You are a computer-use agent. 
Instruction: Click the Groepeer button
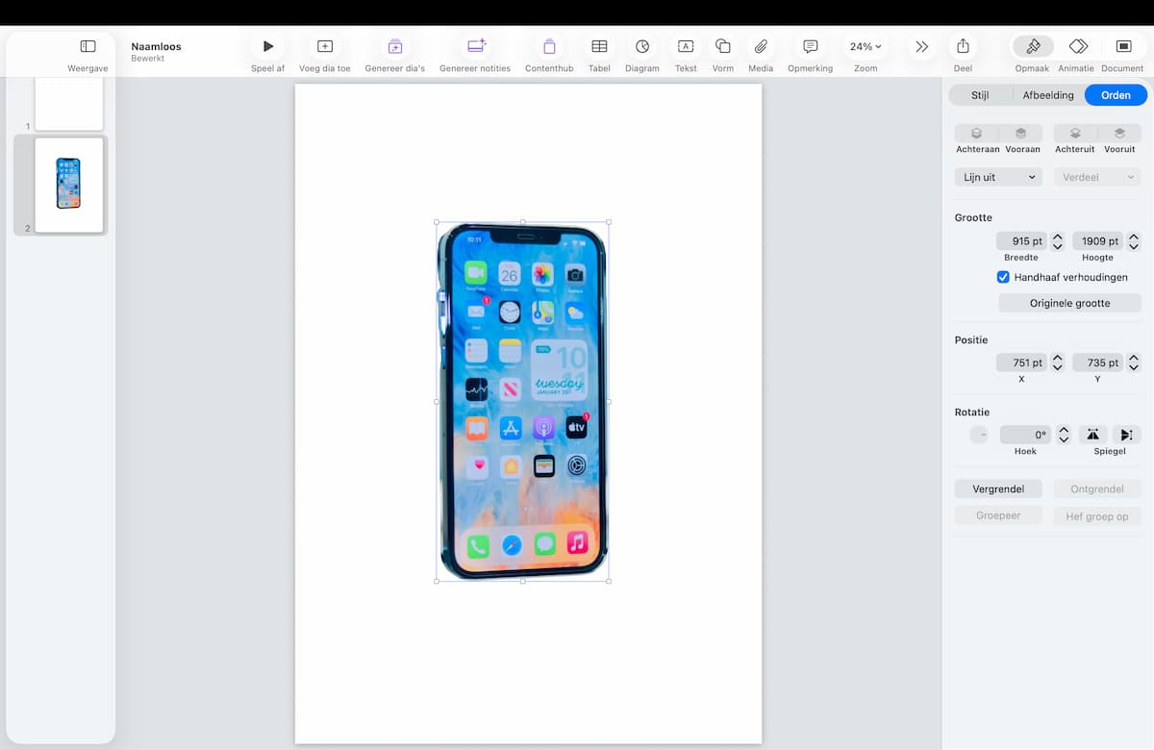[998, 515]
